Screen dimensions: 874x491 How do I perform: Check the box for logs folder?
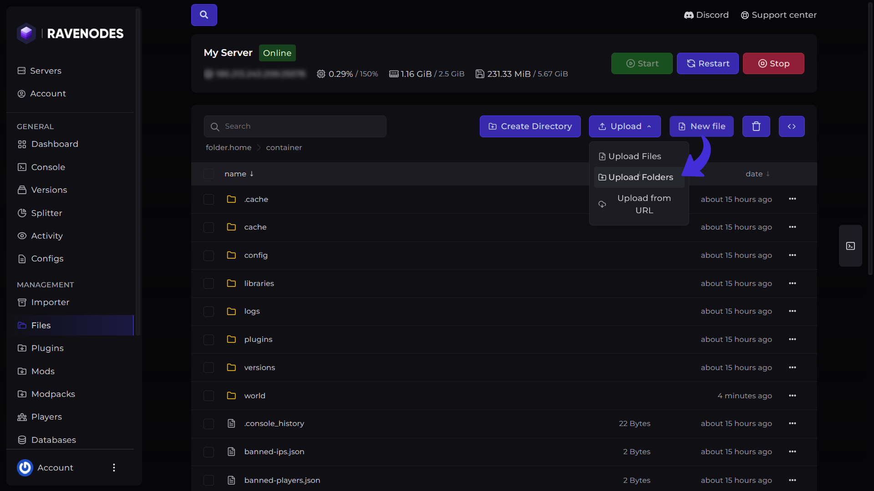tap(208, 311)
